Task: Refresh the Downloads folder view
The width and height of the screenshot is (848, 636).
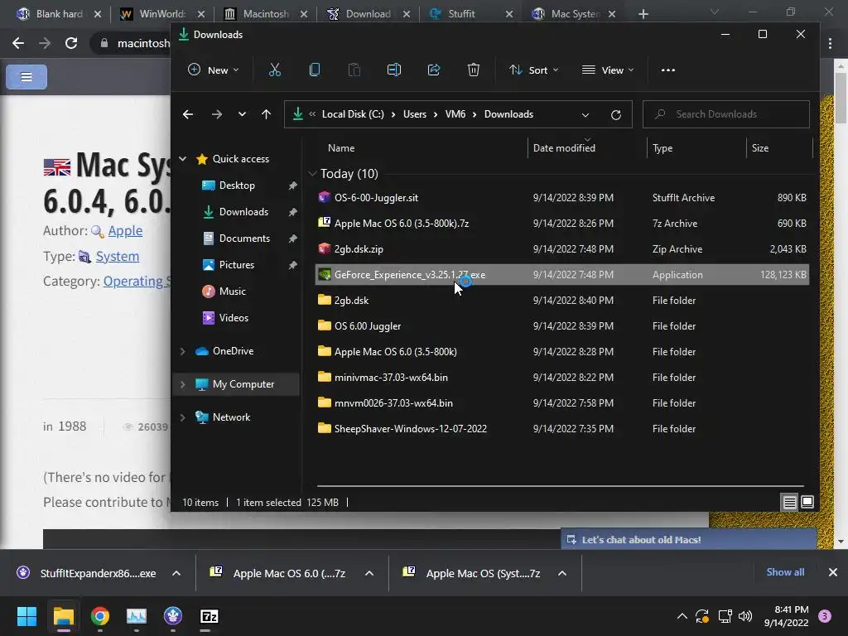Action: 615,114
